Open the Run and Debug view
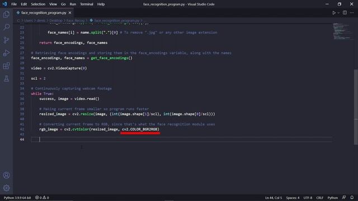The height and width of the screenshot is (201, 358). tap(6, 53)
